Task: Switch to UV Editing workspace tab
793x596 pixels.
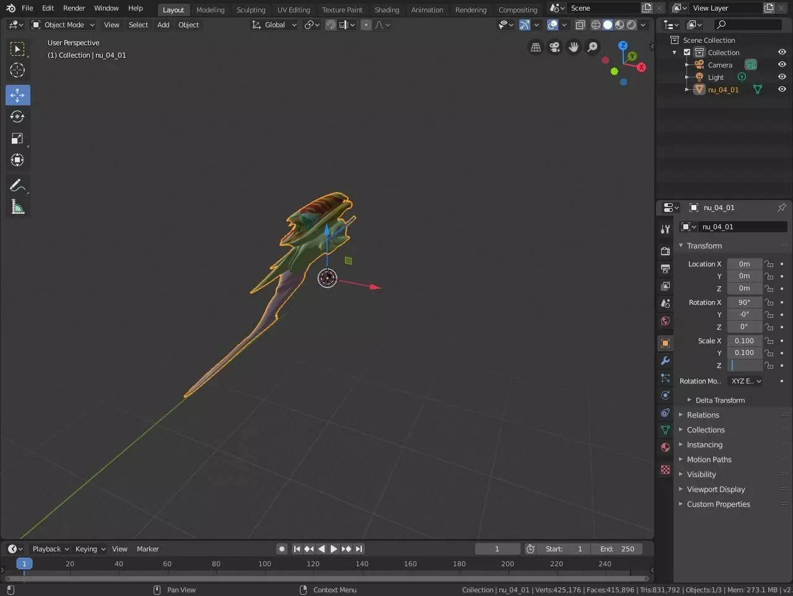Action: [x=294, y=9]
